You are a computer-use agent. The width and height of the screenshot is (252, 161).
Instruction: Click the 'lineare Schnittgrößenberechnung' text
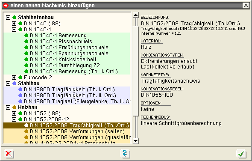[181, 123]
